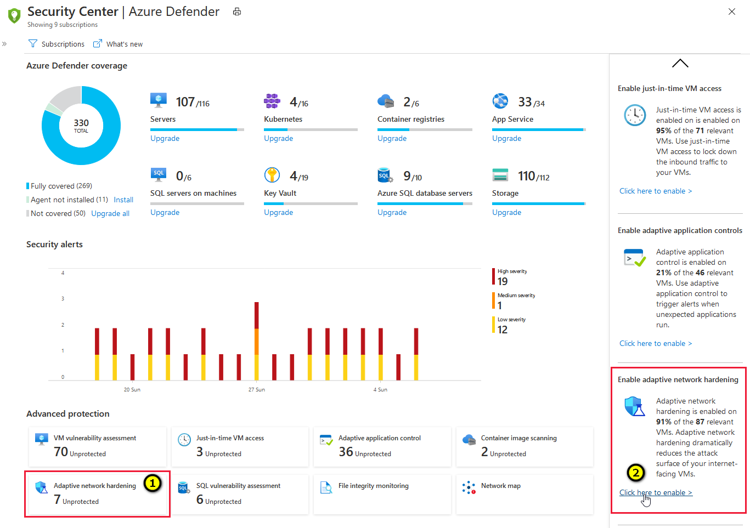Click the Kubernetes coverage progress bar
Screen dimensions: 750x528
click(x=311, y=129)
